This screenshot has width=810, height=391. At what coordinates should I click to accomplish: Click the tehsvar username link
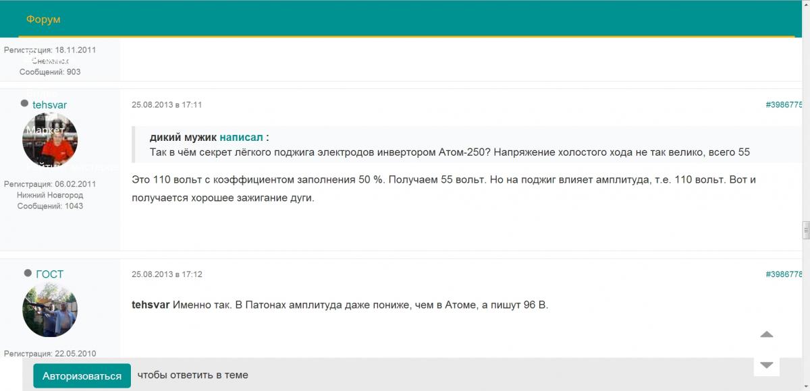point(49,104)
